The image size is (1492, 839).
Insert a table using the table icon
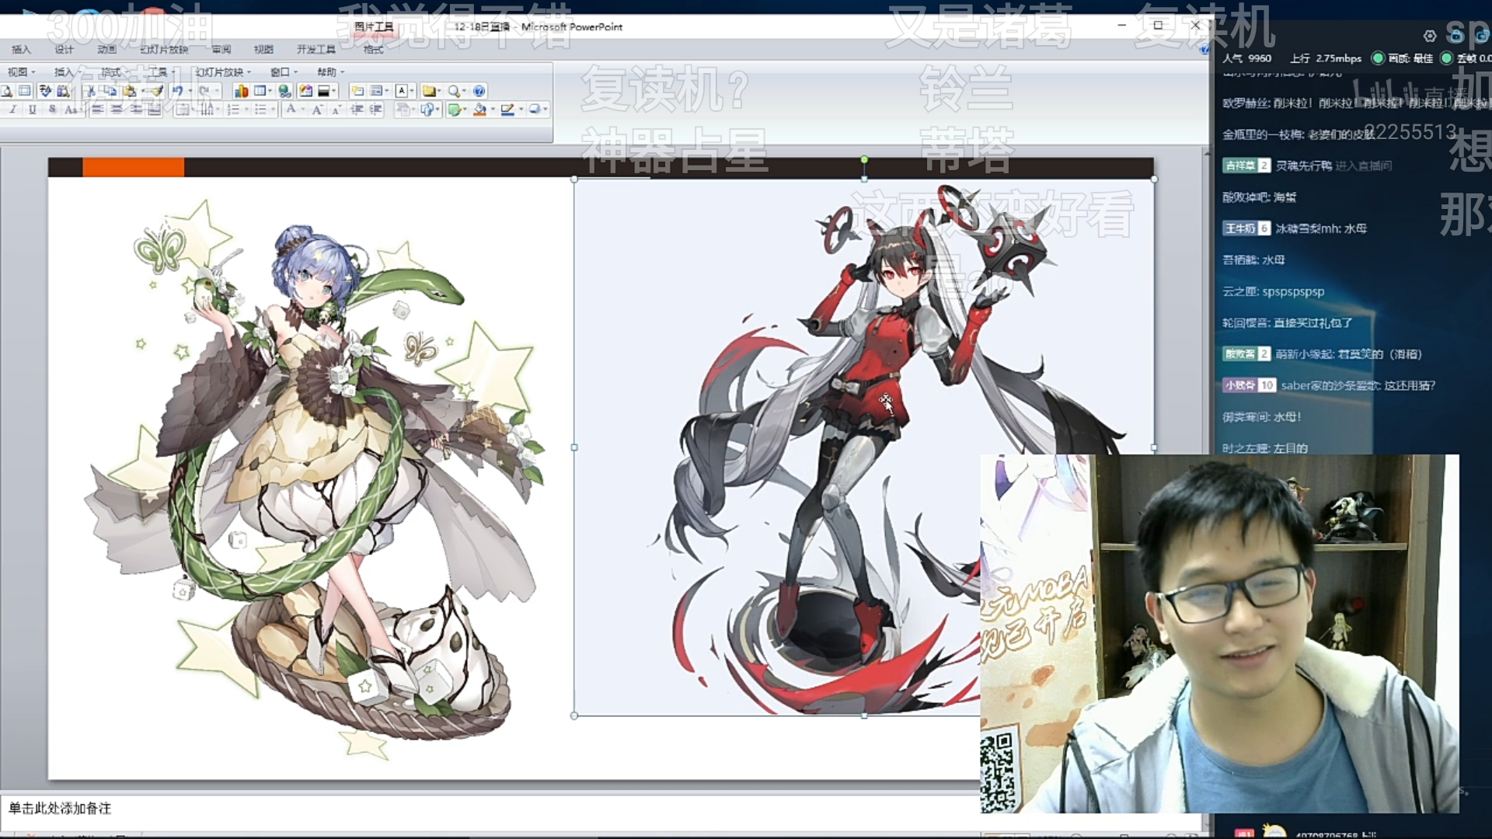pos(260,91)
